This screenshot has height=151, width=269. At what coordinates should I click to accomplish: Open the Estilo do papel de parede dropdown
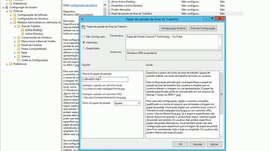point(127,103)
